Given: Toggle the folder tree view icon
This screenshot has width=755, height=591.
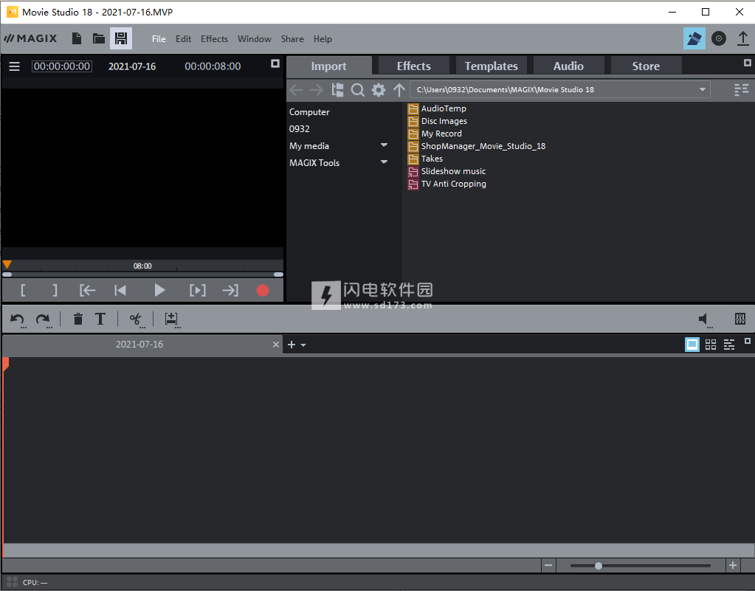Looking at the screenshot, I should tap(337, 90).
